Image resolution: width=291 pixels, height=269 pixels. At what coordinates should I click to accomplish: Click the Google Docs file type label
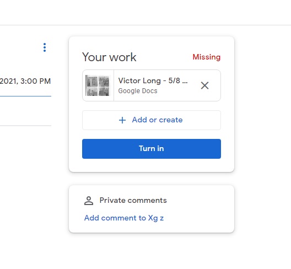tap(138, 91)
